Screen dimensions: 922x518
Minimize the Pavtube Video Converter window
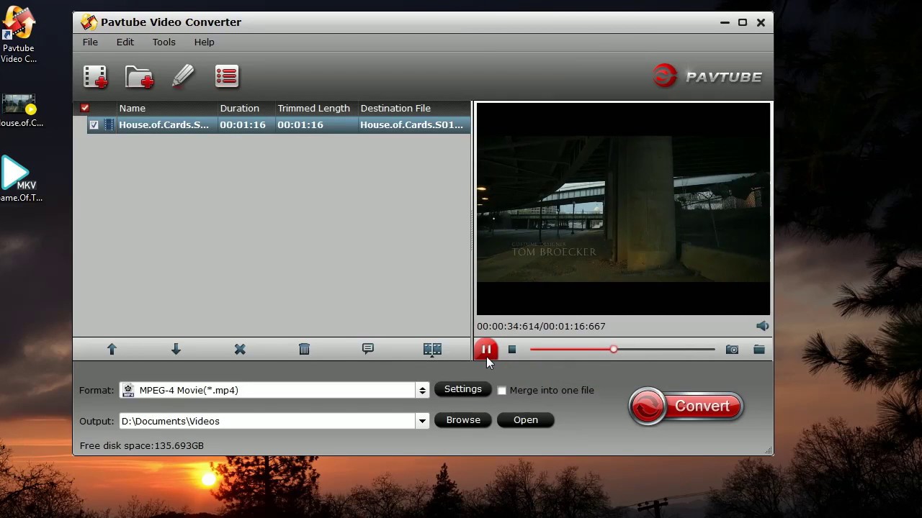(725, 22)
